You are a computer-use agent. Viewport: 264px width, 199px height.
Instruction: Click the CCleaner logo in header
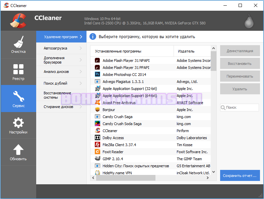pos(18,20)
